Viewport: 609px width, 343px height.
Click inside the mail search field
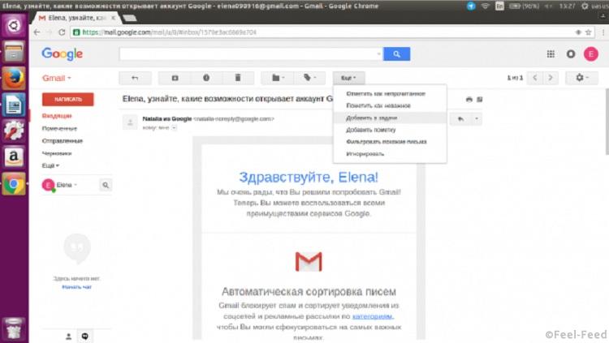[x=248, y=54]
